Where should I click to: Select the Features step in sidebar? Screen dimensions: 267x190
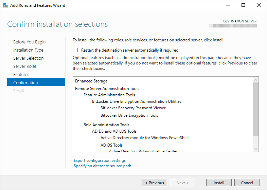[x=21, y=75]
